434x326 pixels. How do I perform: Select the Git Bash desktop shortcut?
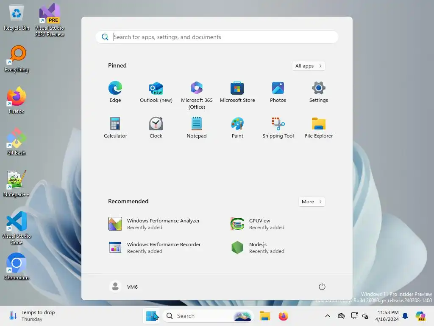coord(17,142)
